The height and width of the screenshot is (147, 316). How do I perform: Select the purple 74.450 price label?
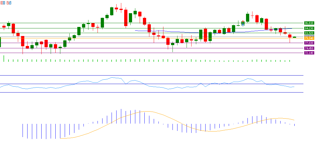point(309,48)
